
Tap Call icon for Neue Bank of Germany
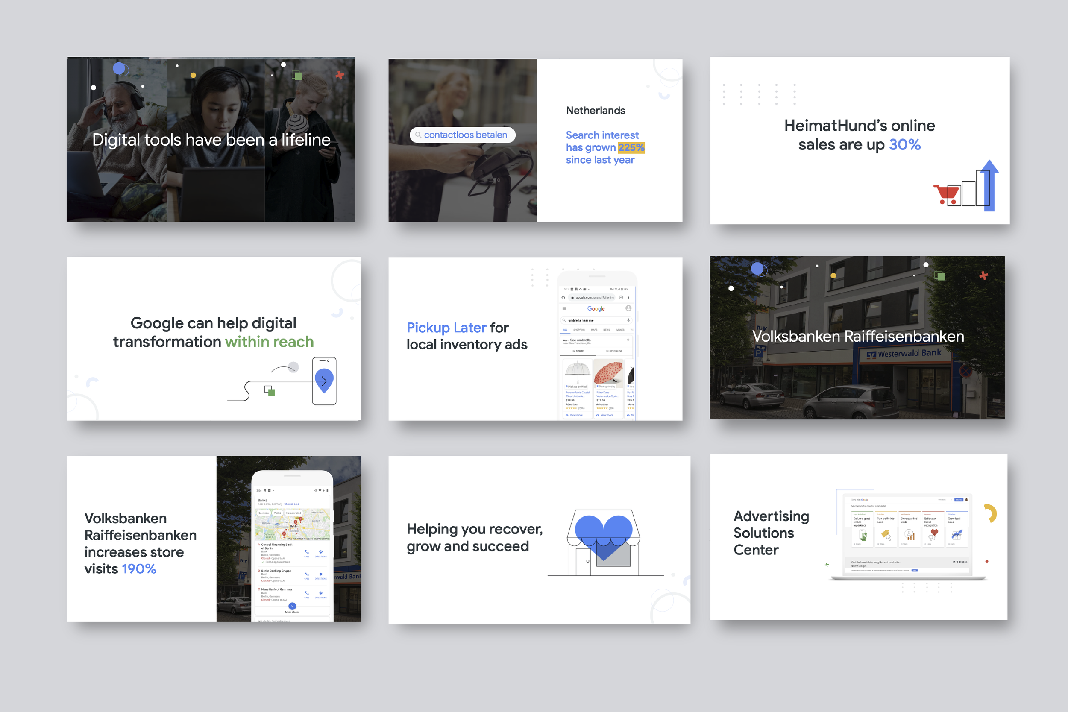[307, 593]
